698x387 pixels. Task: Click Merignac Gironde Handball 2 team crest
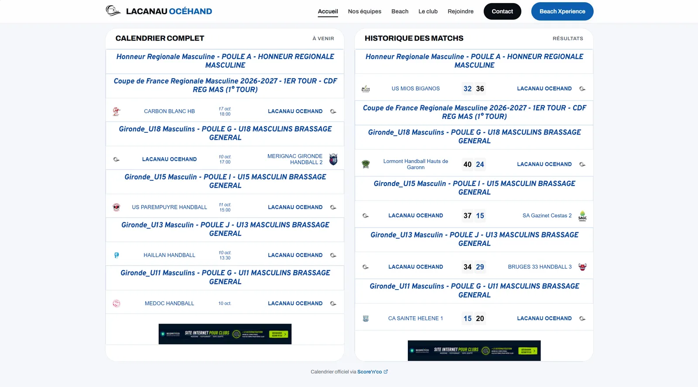tap(333, 159)
